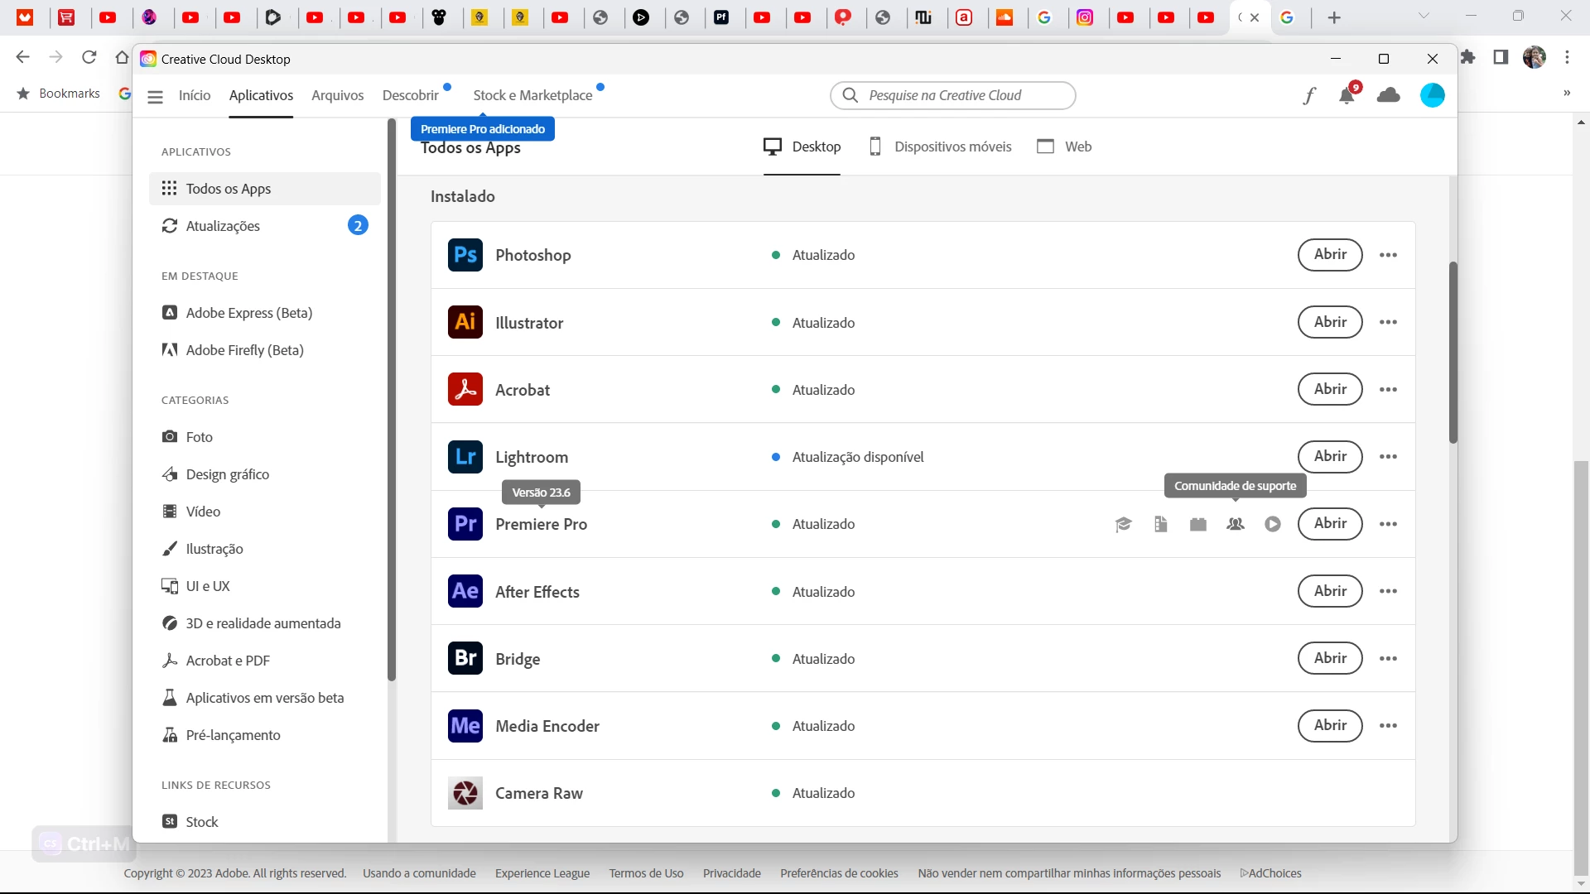Click the cloud sync status icon

pos(1389,96)
